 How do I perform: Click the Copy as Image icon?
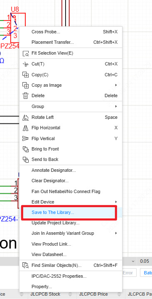click(x=25, y=85)
